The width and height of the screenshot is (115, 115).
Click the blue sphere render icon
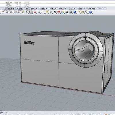click(75, 12)
